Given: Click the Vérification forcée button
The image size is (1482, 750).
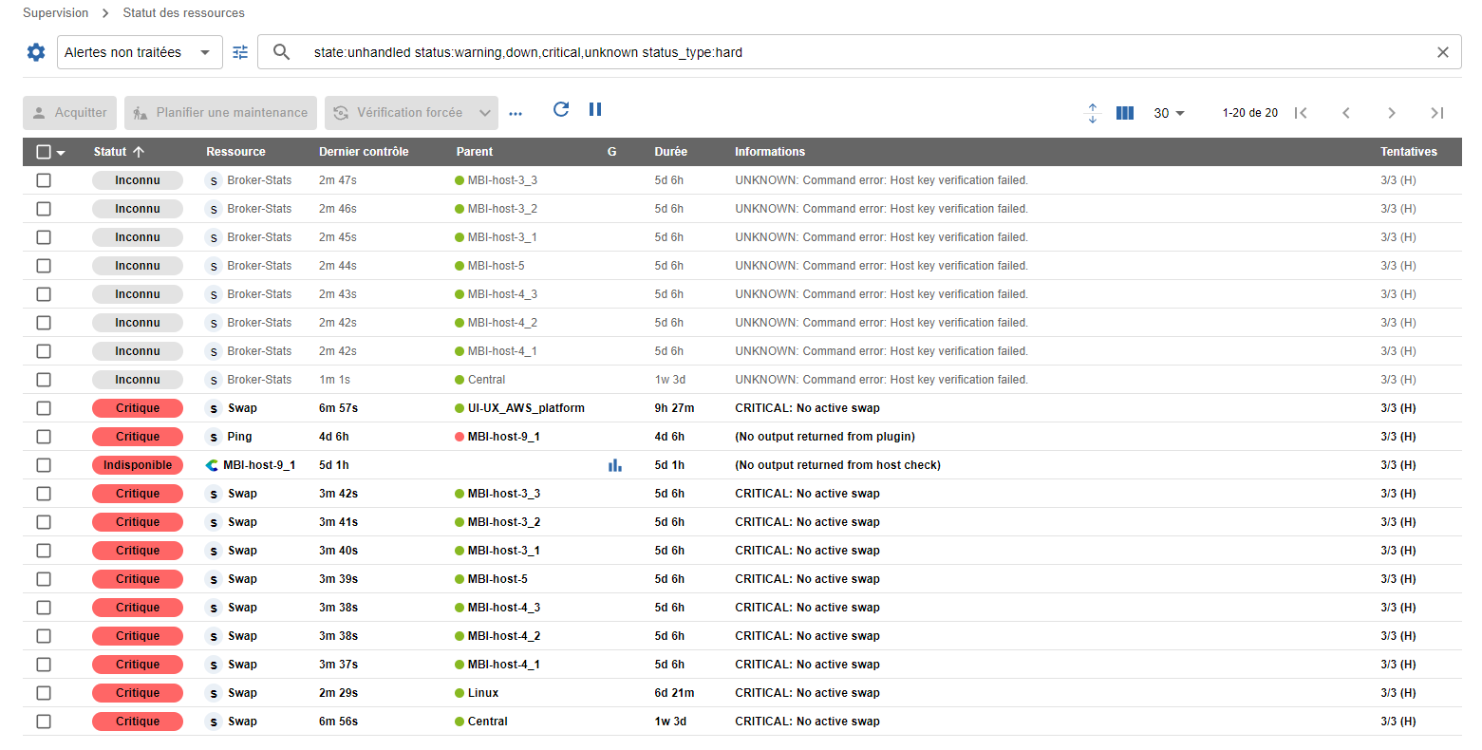Looking at the screenshot, I should click(399, 113).
